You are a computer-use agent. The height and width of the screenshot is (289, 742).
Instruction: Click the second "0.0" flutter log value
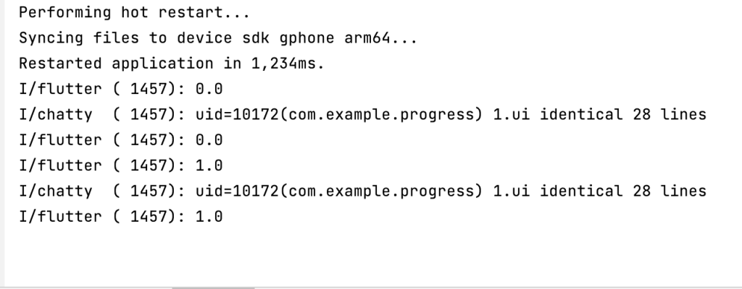point(209,140)
